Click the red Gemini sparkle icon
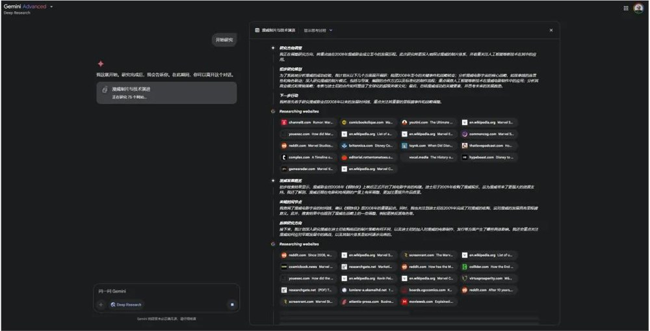This screenshot has height=331, width=650. click(x=101, y=64)
